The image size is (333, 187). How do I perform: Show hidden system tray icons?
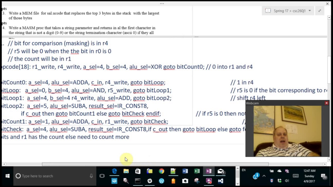[264, 176]
